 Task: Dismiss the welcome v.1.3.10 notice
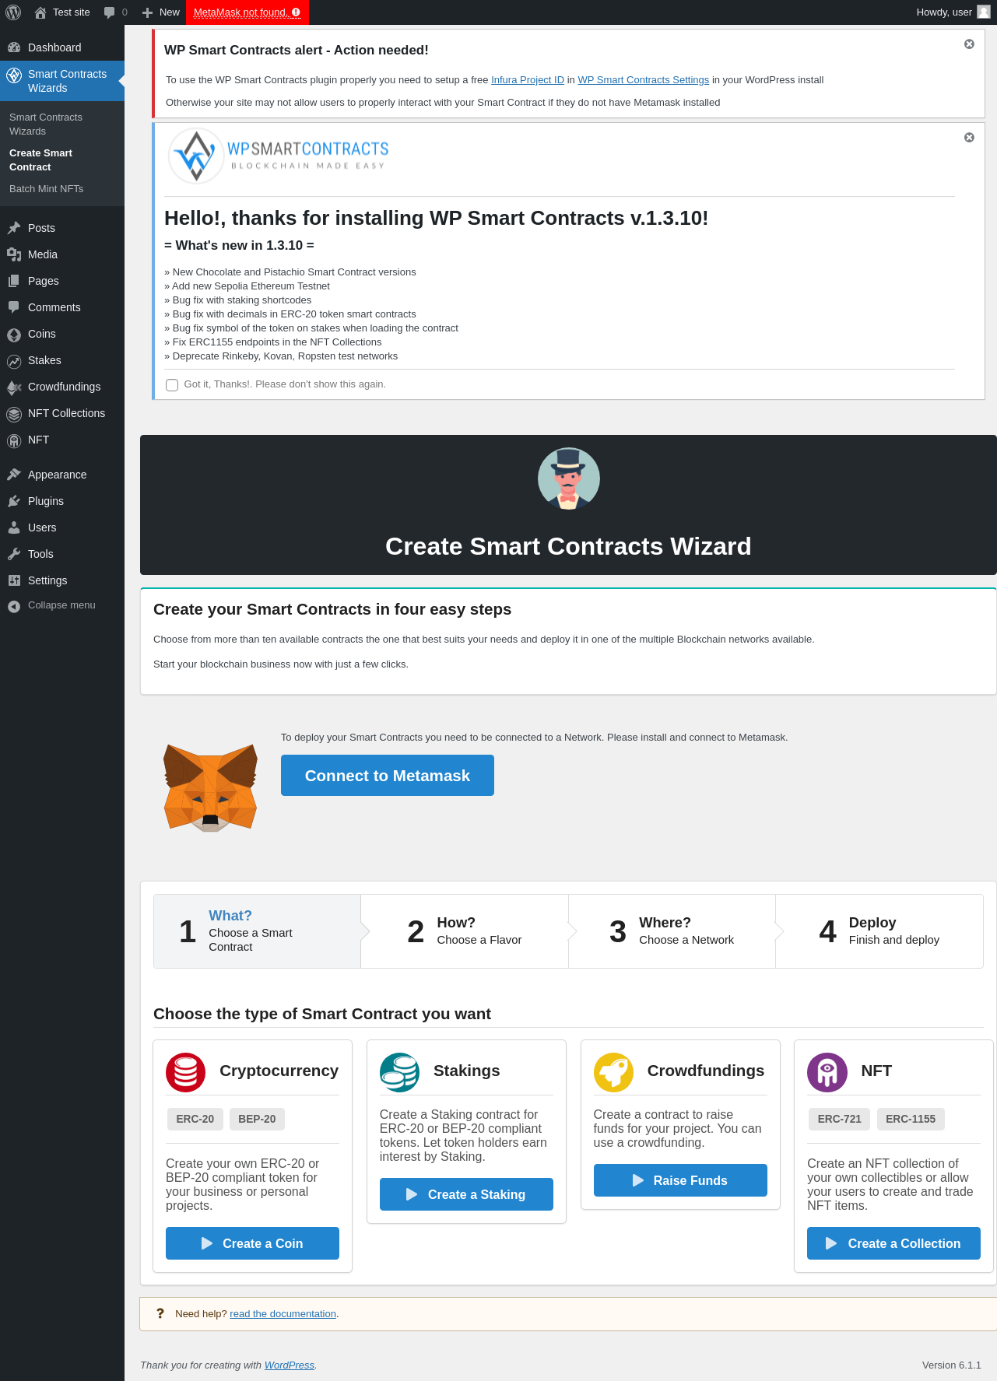pos(969,138)
